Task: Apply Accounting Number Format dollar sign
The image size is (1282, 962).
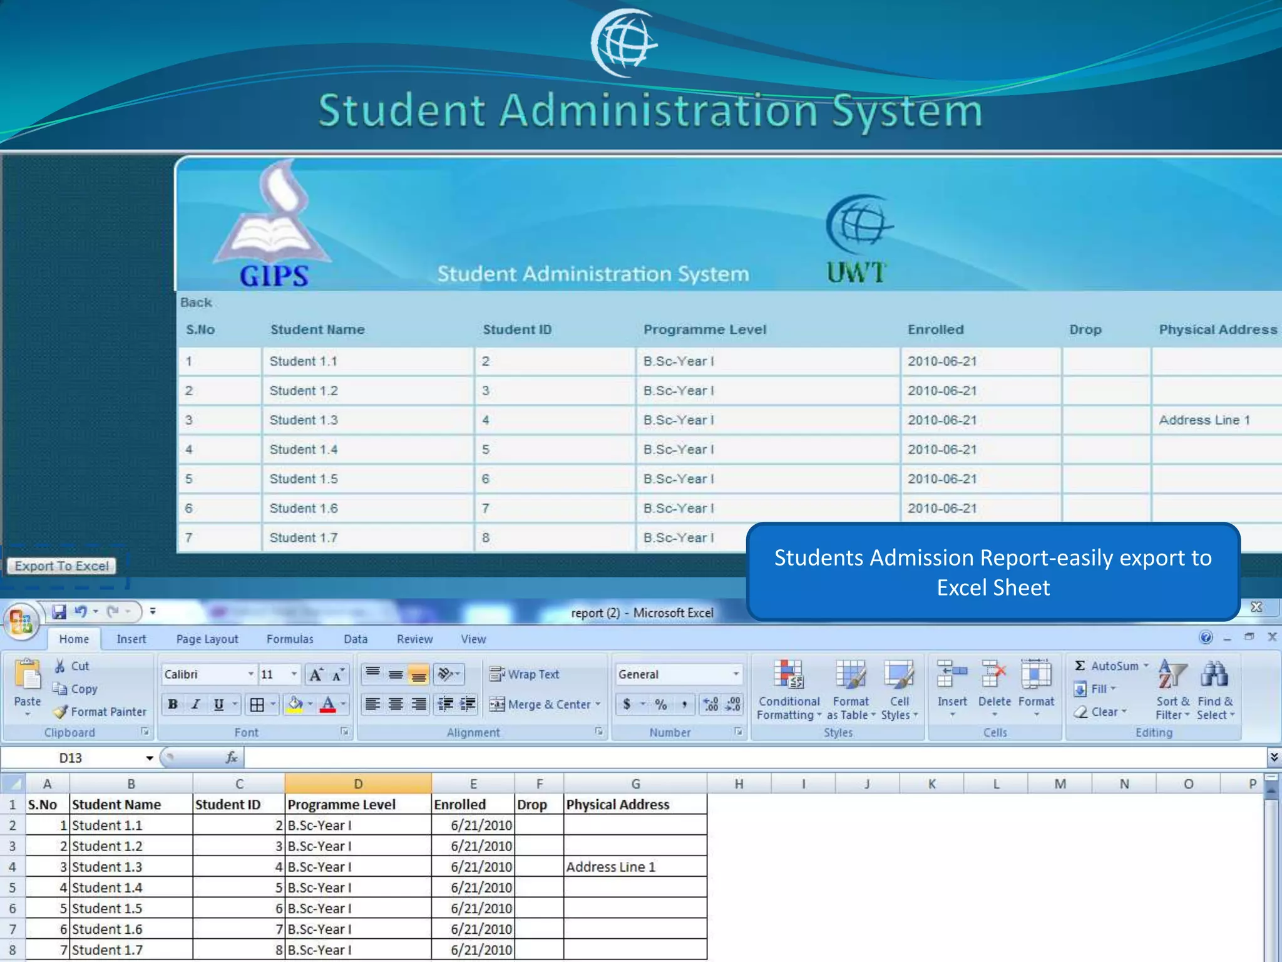Action: click(x=627, y=705)
